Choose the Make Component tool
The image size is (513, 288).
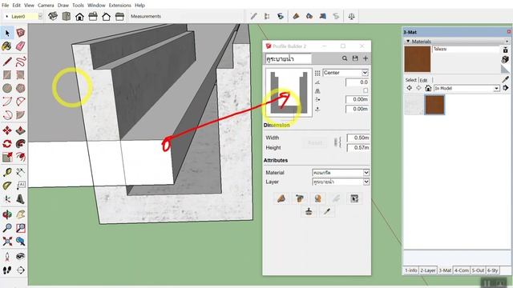coord(21,33)
